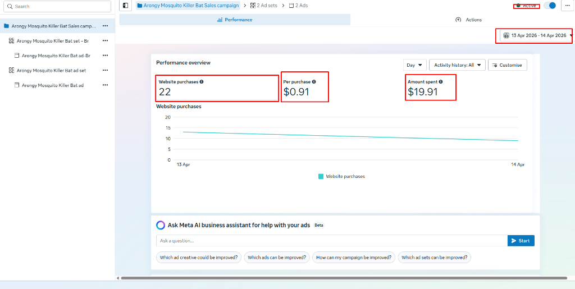Select the Amount spent metric card

[x=431, y=88]
